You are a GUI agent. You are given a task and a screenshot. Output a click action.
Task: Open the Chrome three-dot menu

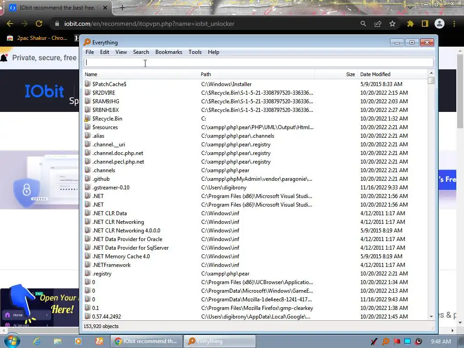(x=454, y=24)
